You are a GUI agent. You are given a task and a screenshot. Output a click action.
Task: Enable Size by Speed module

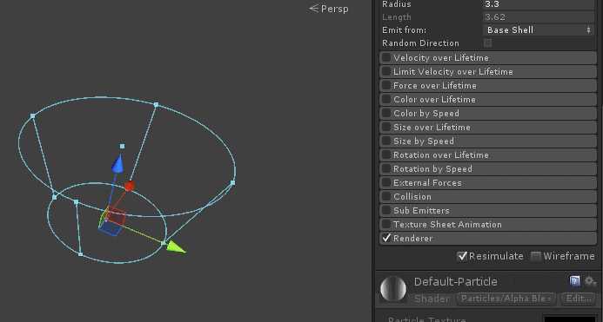pos(385,141)
